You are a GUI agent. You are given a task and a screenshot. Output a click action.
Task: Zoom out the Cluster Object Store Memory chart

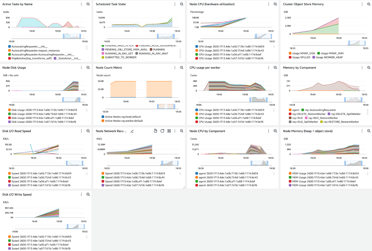click(x=369, y=4)
